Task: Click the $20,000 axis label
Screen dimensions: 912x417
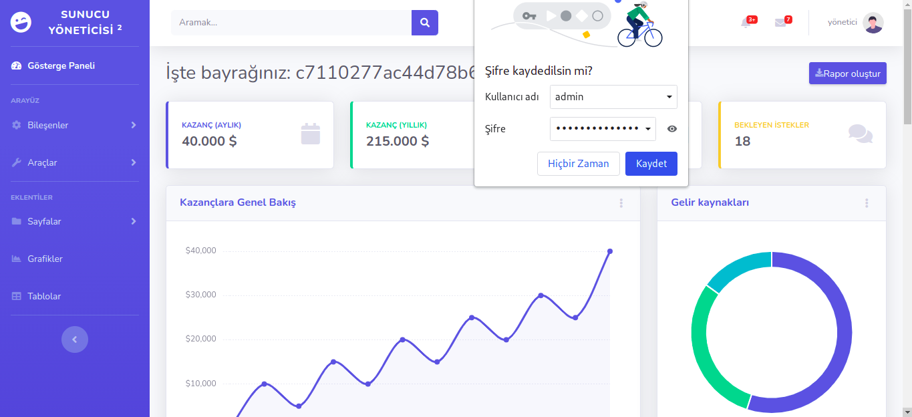Action: click(200, 339)
